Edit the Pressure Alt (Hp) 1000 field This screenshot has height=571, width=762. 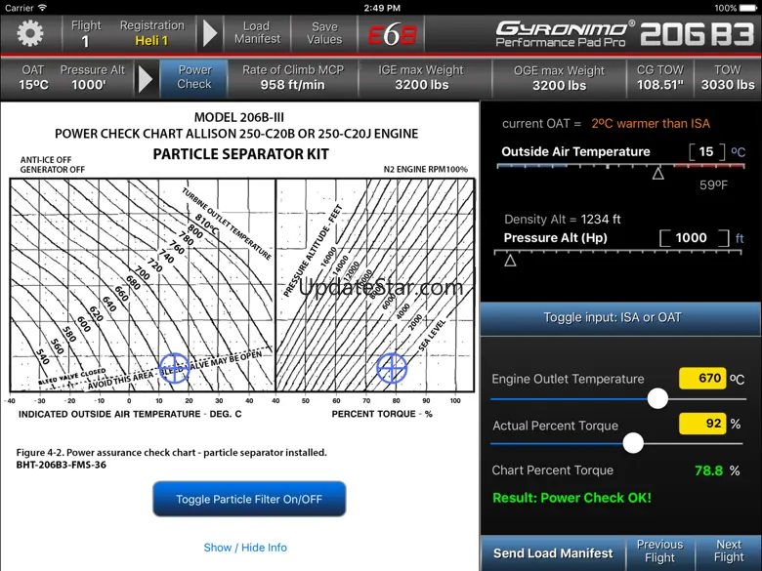(x=694, y=238)
